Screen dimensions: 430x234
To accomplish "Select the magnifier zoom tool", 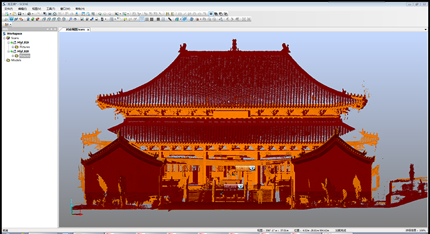I will pos(70,19).
